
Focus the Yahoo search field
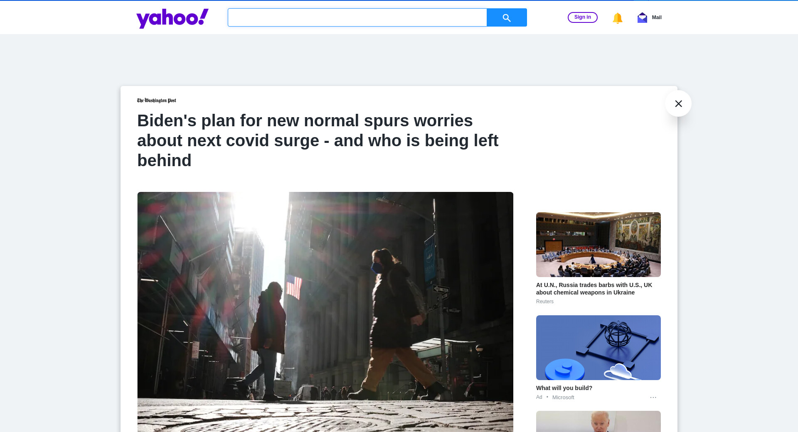point(357,17)
